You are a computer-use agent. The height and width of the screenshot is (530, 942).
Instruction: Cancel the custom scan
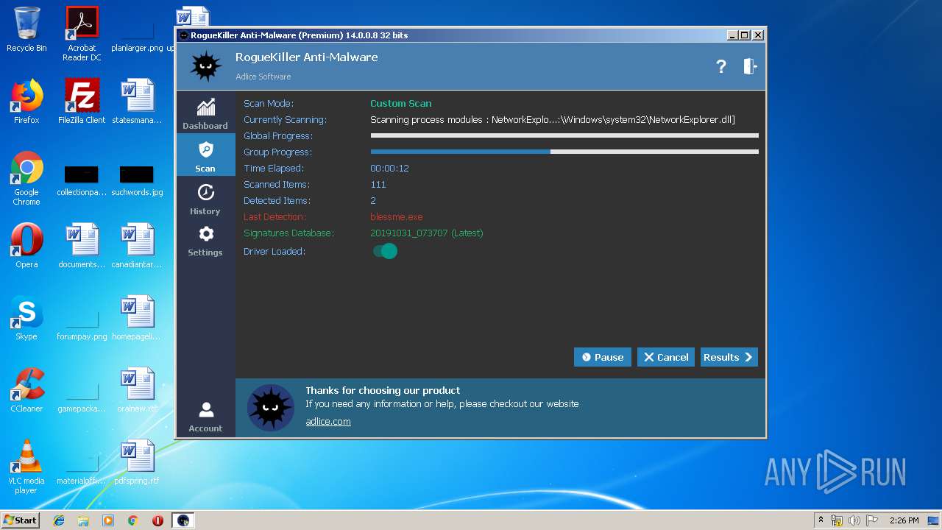pyautogui.click(x=666, y=357)
